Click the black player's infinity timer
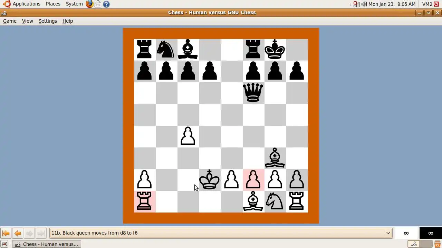 pos(431,233)
